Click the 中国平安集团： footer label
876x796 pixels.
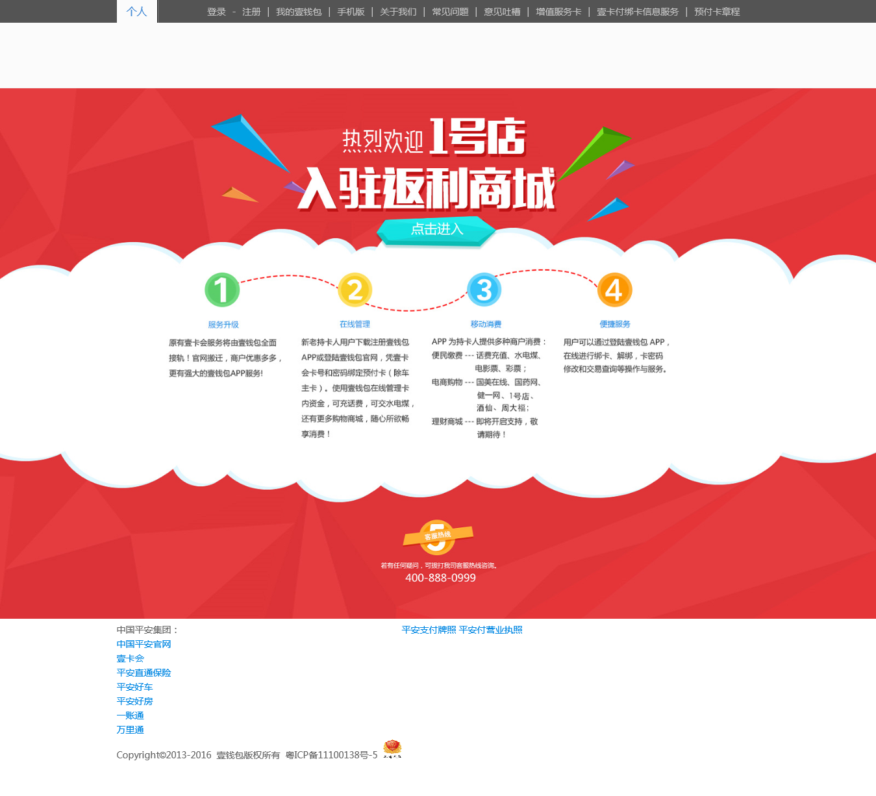(147, 630)
